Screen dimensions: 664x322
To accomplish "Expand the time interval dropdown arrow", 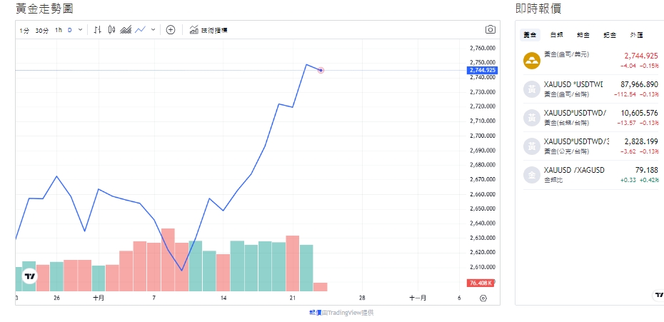I will [x=81, y=30].
